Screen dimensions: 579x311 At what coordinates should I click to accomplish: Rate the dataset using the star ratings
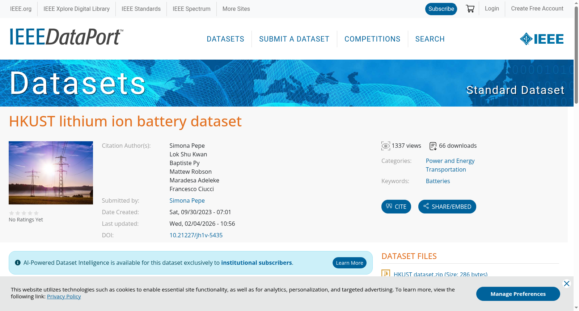pos(24,213)
